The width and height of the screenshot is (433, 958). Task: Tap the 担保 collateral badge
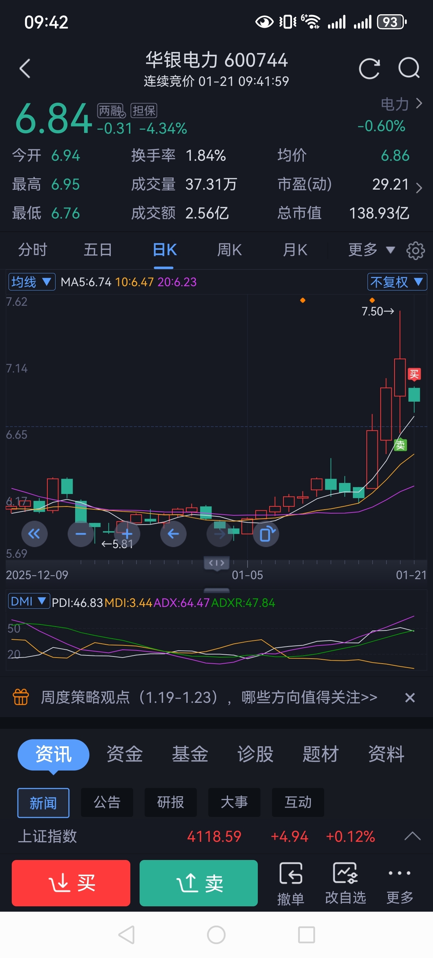pyautogui.click(x=144, y=110)
